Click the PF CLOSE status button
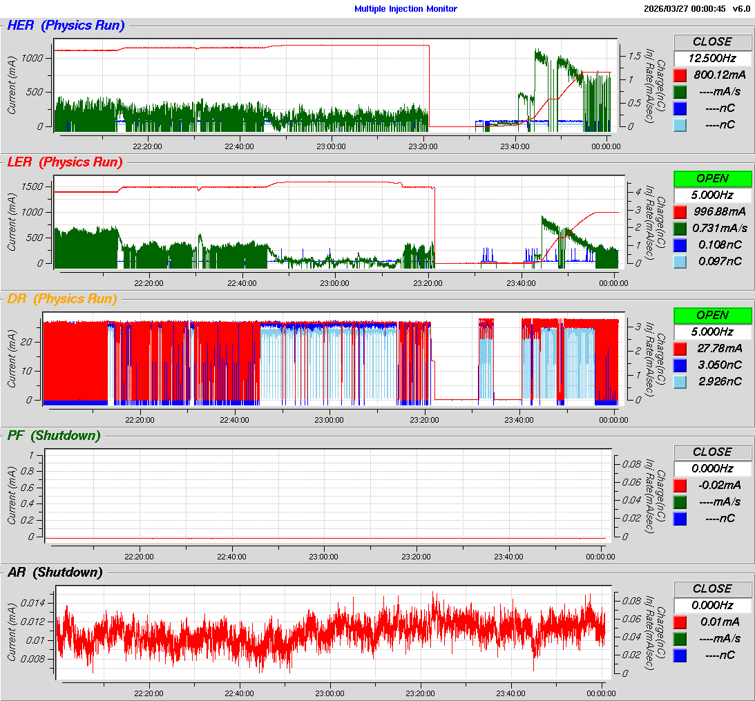The width and height of the screenshot is (755, 701). [712, 452]
